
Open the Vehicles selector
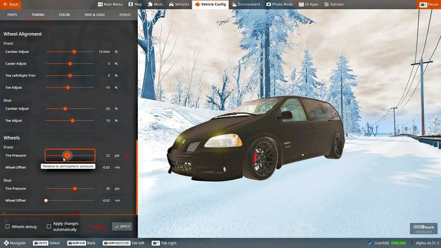coord(179,4)
